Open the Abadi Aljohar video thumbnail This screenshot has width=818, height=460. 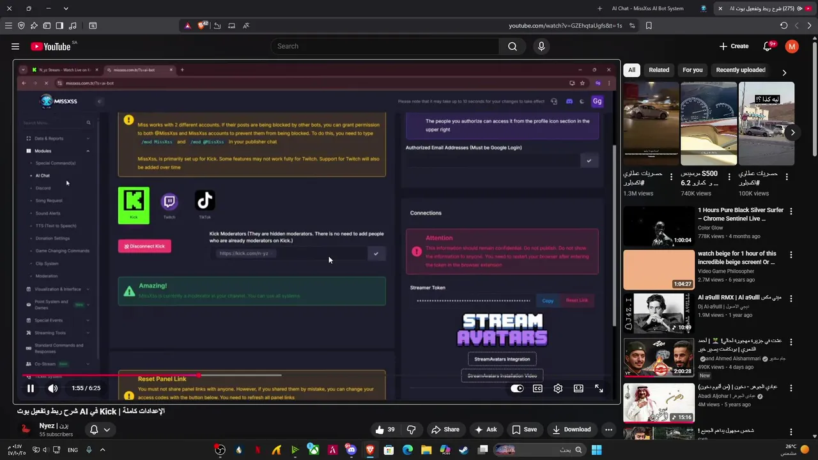pos(659,402)
